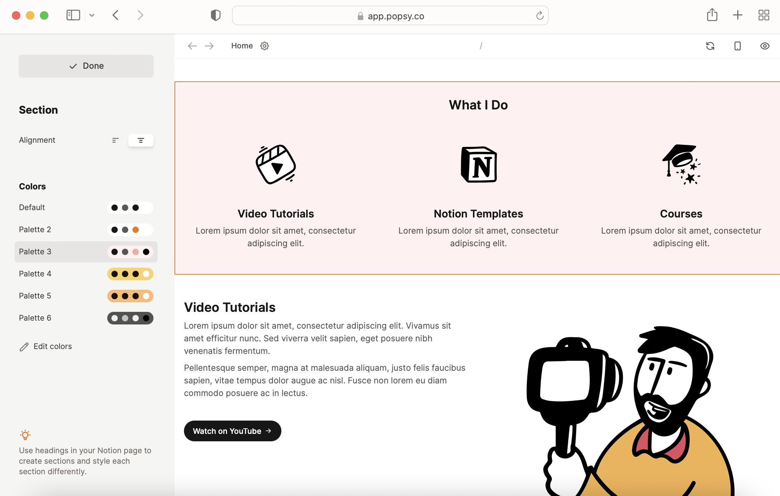
Task: Click the Done button
Action: (x=86, y=66)
